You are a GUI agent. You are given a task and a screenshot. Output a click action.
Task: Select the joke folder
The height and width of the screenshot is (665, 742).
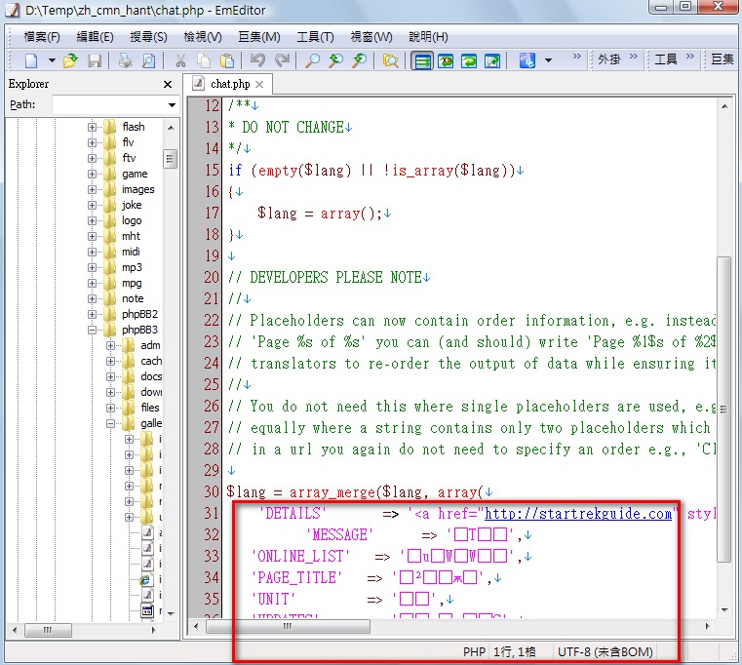pos(132,205)
